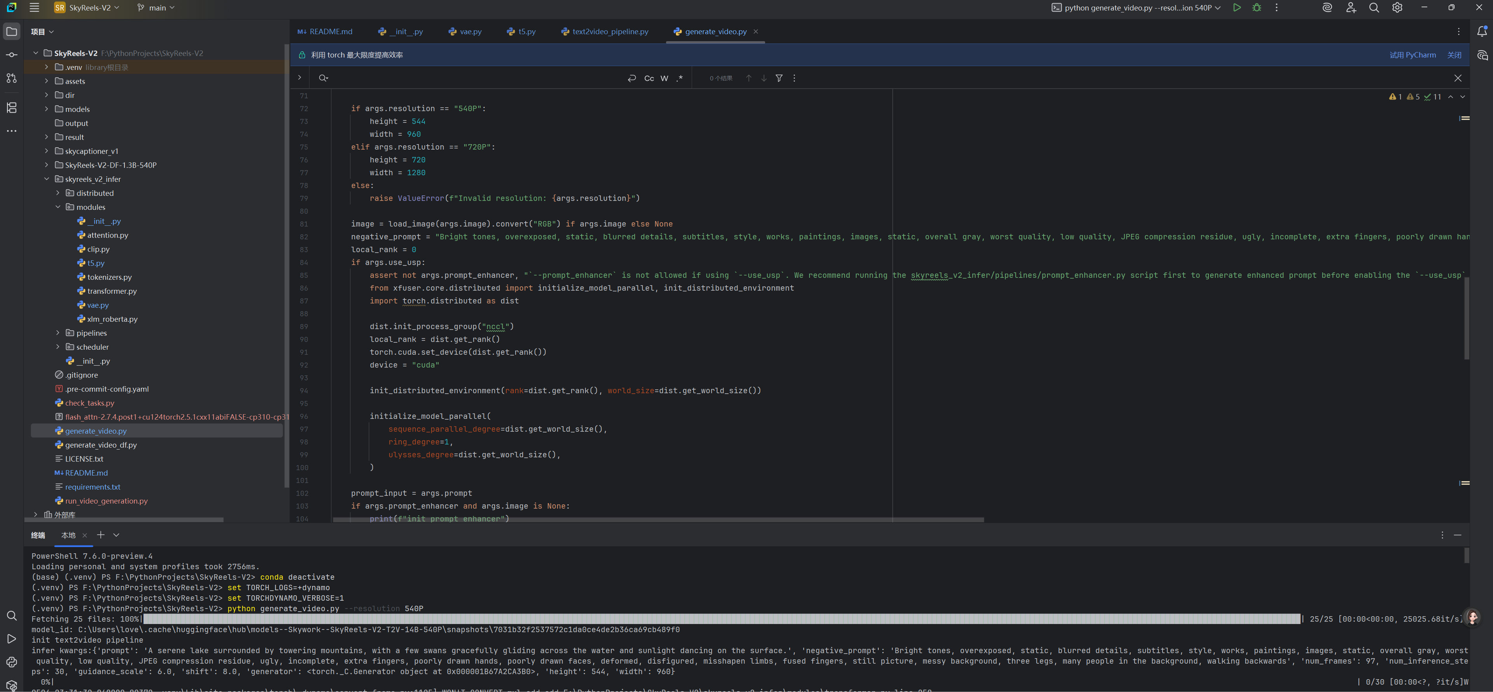Open IDE settings gear icon

pos(1397,7)
